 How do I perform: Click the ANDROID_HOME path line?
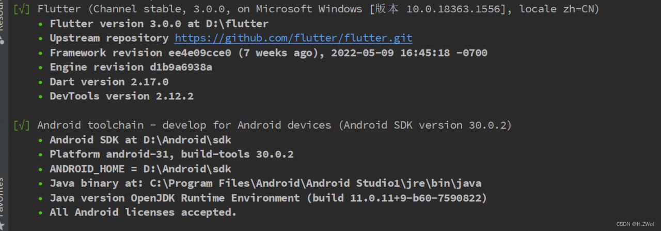pyautogui.click(x=140, y=169)
